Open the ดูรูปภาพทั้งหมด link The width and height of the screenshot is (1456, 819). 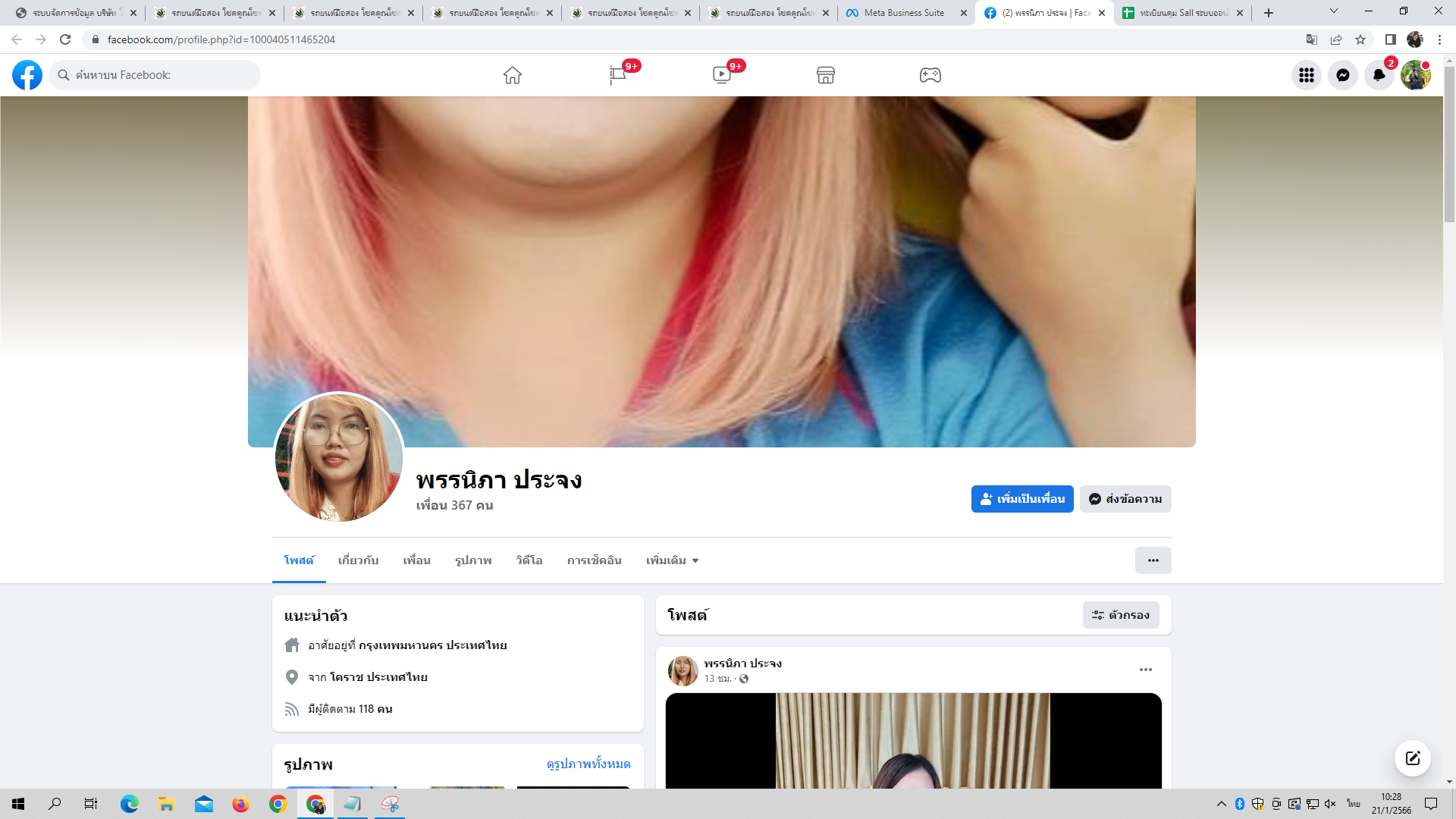(588, 764)
